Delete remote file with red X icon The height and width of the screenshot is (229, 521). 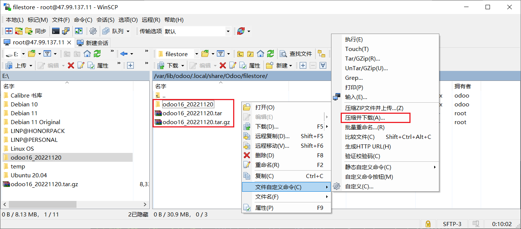click(x=223, y=65)
